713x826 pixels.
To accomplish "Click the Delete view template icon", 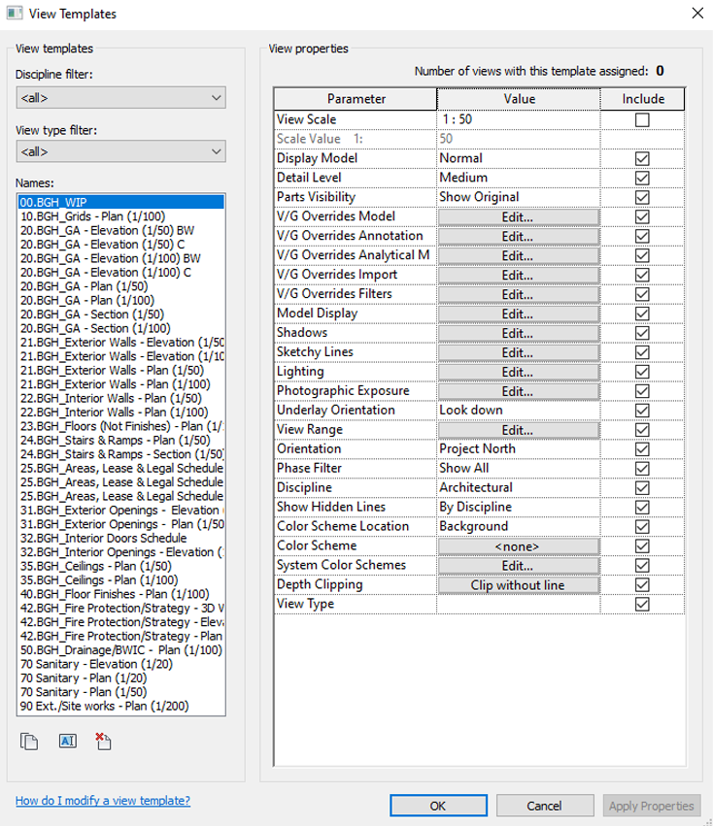I will [x=104, y=742].
